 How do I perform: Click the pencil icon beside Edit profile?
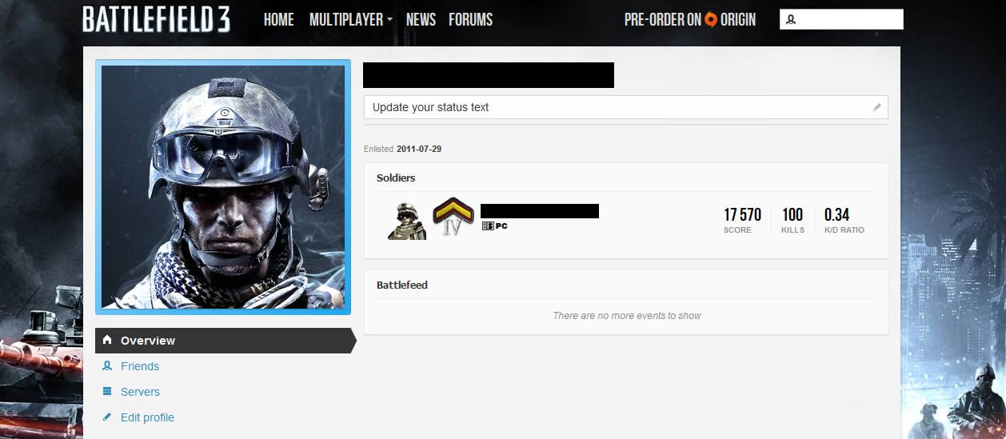pos(107,417)
